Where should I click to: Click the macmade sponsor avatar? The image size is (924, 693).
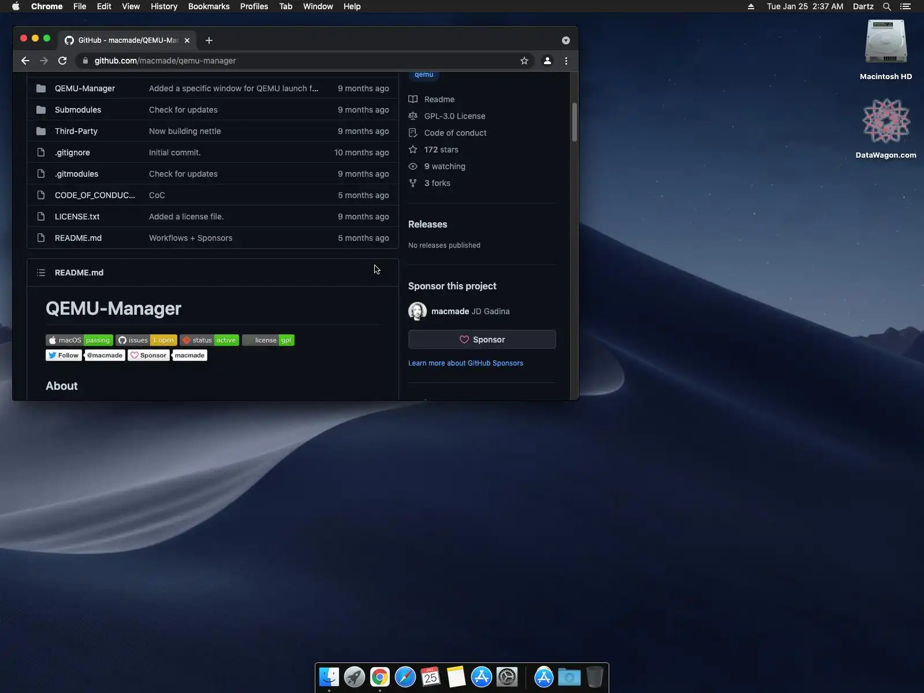coord(418,311)
